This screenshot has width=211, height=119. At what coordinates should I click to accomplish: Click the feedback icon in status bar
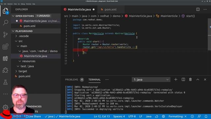pyautogui.click(x=199, y=116)
